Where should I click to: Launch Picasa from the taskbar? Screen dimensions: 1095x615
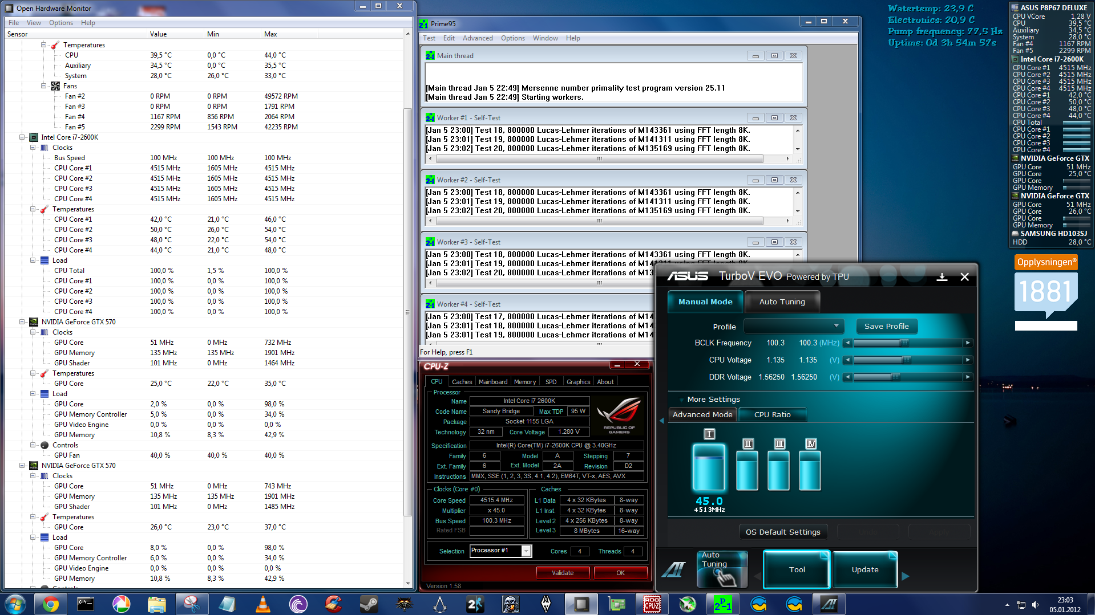[x=121, y=604]
